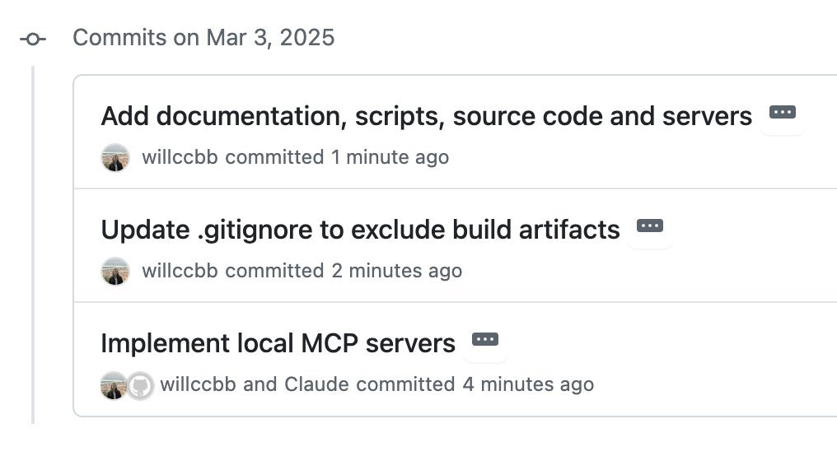Image resolution: width=837 pixels, height=456 pixels.
Task: Click the git commit icon beside the date heading
Action: 33,39
